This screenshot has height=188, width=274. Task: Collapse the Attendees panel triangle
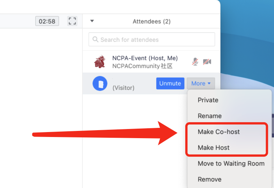coord(92,21)
